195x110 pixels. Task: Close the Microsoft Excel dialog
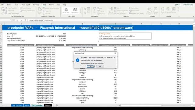(115, 53)
